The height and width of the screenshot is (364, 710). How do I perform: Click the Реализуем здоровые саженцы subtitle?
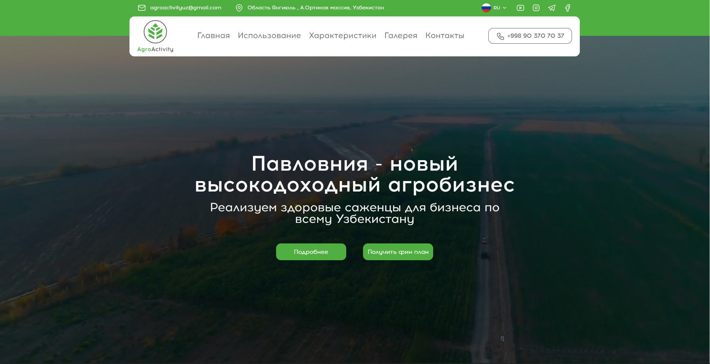[355, 213]
